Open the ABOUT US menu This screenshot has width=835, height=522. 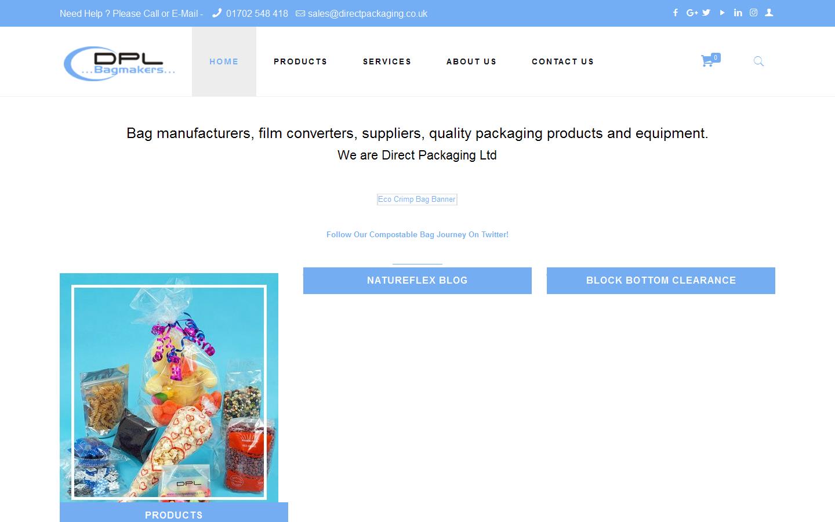pos(471,61)
